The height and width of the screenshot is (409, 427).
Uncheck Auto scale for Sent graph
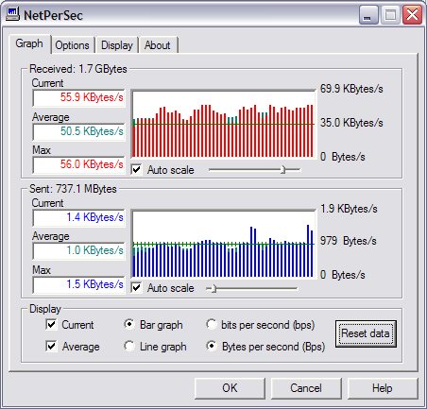click(136, 288)
